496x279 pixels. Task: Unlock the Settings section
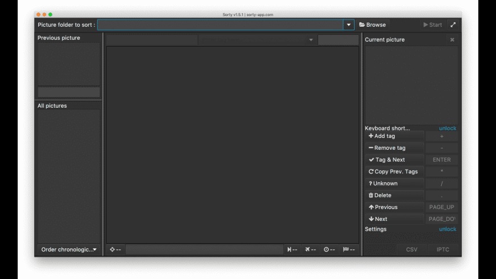pos(448,229)
